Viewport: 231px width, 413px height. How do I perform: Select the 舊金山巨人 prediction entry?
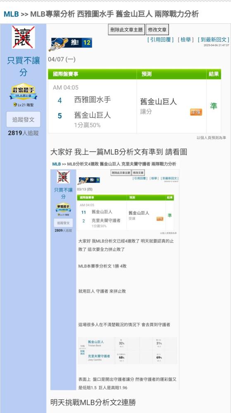pos(158,102)
